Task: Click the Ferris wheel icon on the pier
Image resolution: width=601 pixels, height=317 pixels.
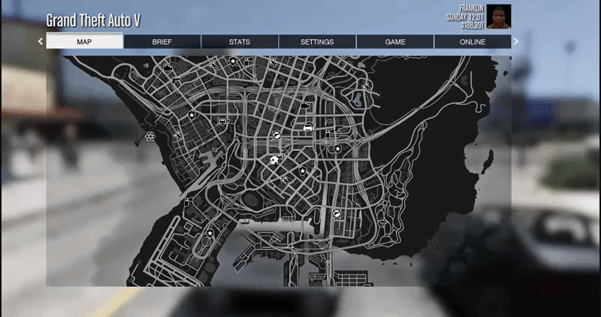Action: click(x=149, y=137)
